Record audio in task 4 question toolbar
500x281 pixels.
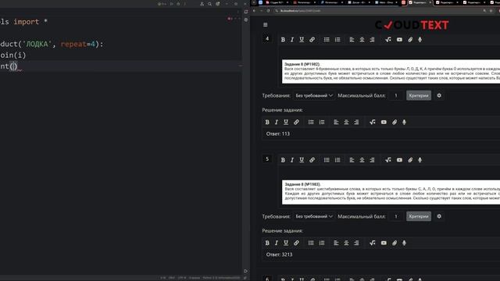420,40
